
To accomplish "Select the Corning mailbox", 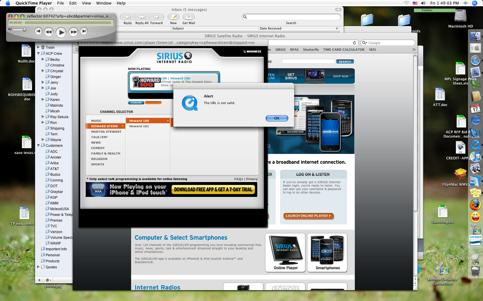I will point(56,180).
